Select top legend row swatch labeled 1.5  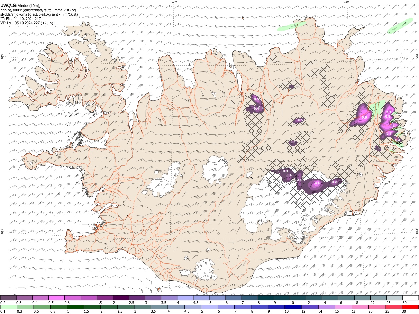tap(105, 298)
